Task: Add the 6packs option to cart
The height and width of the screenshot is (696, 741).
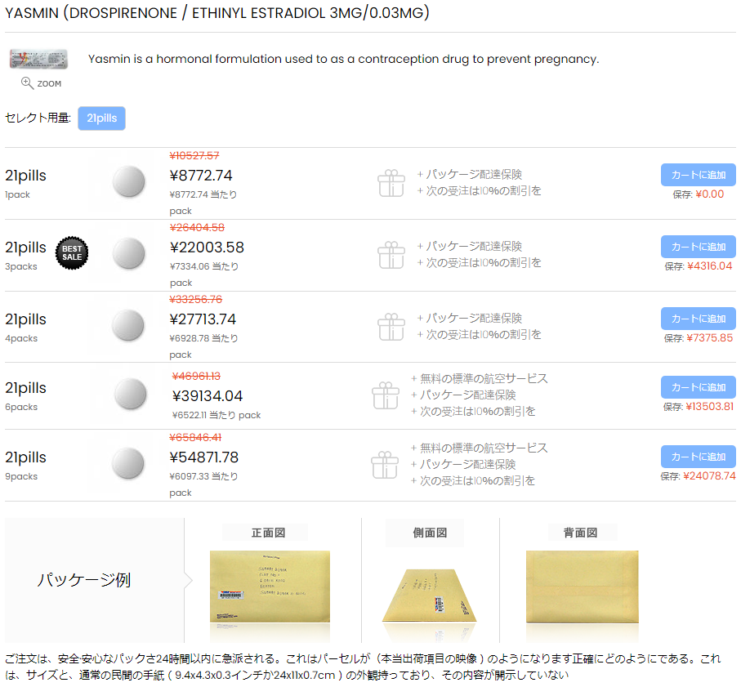Action: point(698,387)
